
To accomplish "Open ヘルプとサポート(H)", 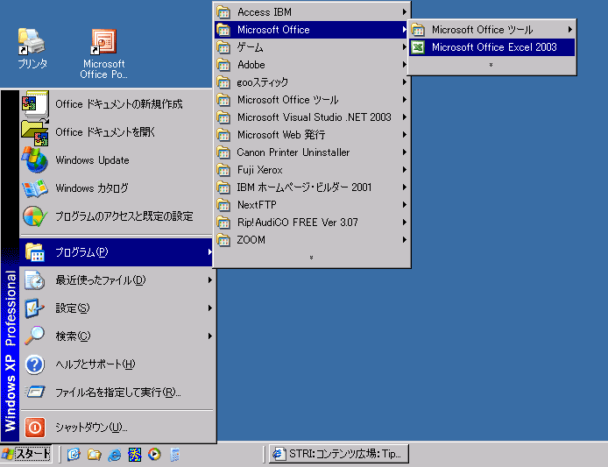I will [116, 364].
